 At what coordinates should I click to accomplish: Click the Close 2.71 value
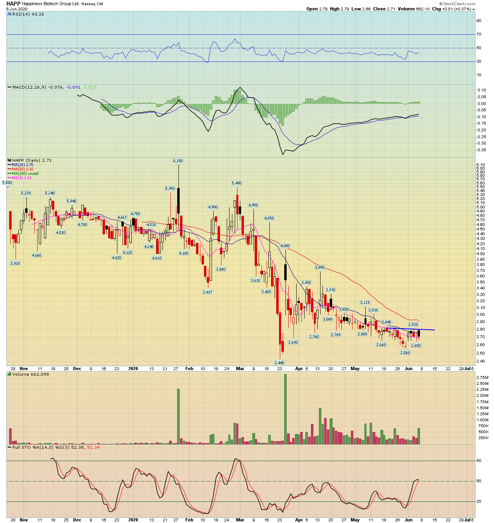click(384, 9)
